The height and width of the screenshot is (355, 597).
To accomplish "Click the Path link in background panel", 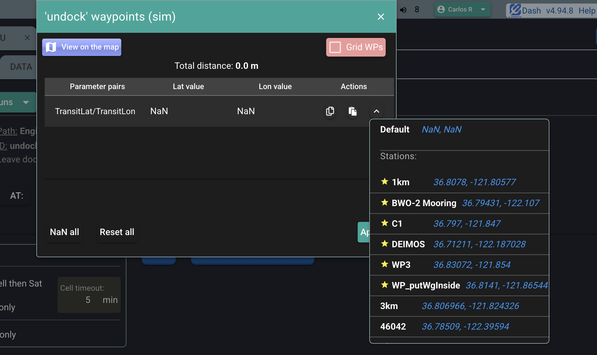I will tap(8, 131).
